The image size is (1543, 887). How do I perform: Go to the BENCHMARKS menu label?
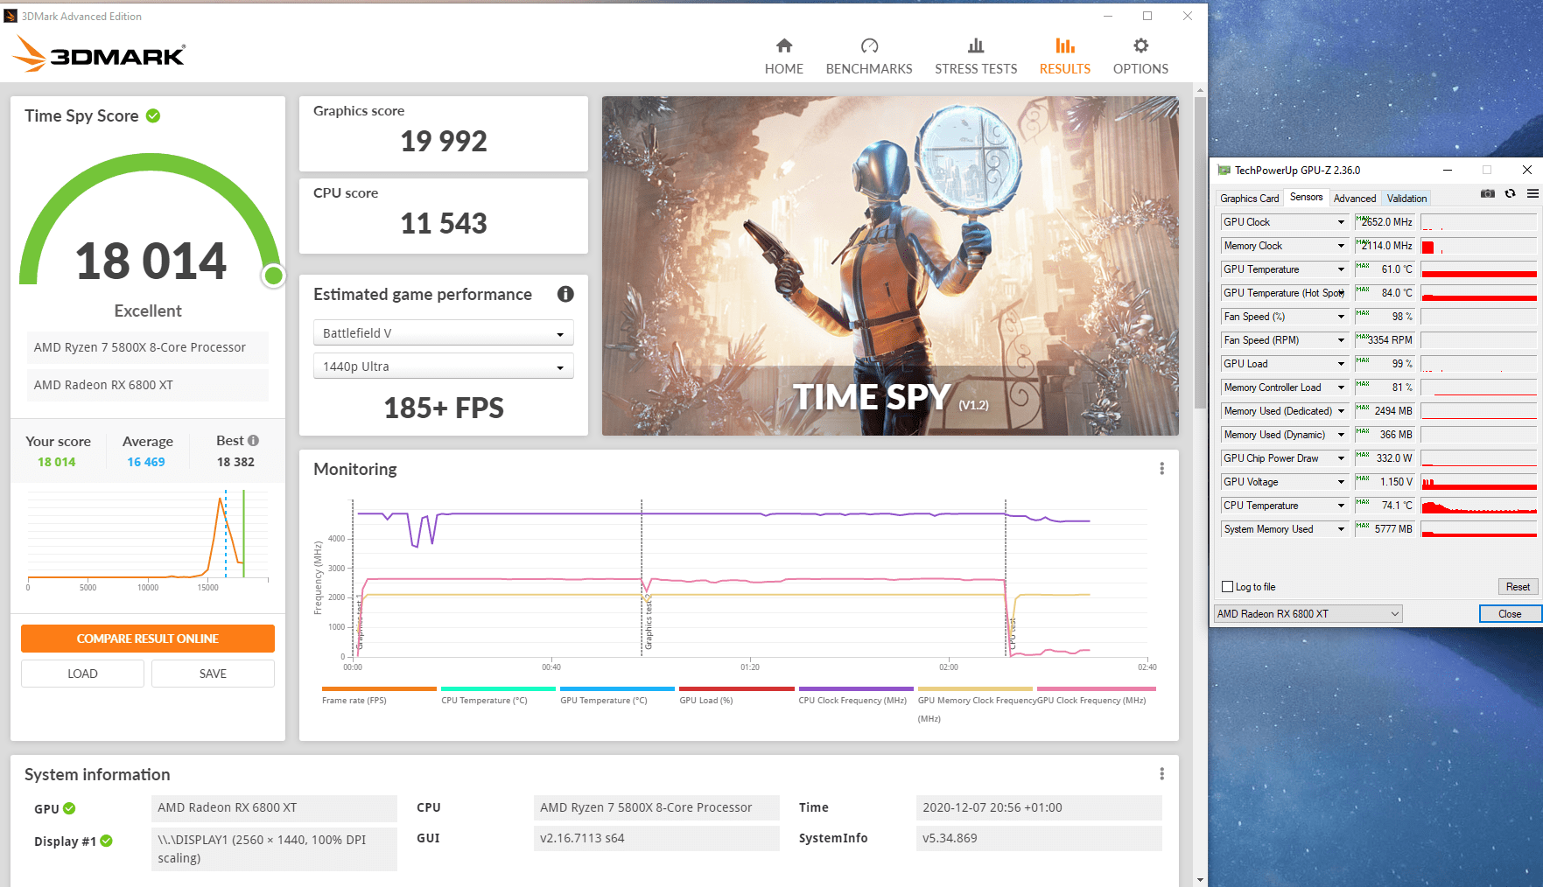(x=869, y=69)
